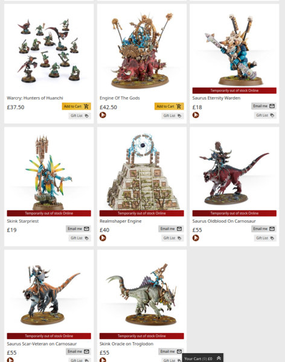Open Skink Starpriest product title link
Viewport: 285px width, 362px height.
pyautogui.click(x=23, y=221)
